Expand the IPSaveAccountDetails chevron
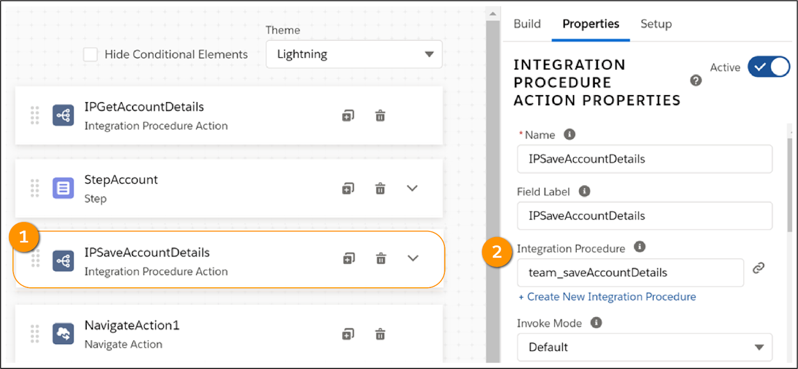Screen dimensions: 798x369 413,258
